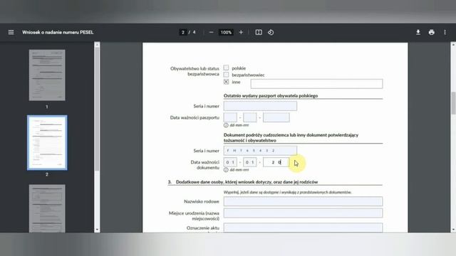Open page 1 thumbnail

tap(47, 75)
